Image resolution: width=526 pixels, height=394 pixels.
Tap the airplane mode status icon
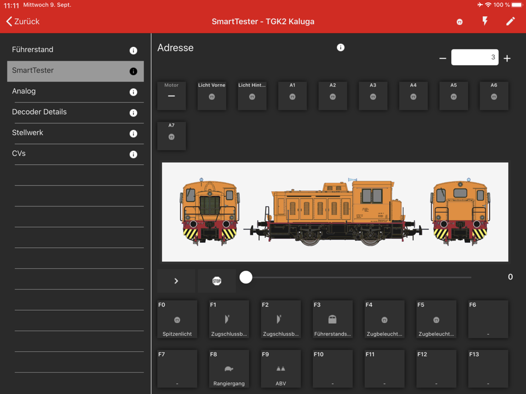[480, 5]
